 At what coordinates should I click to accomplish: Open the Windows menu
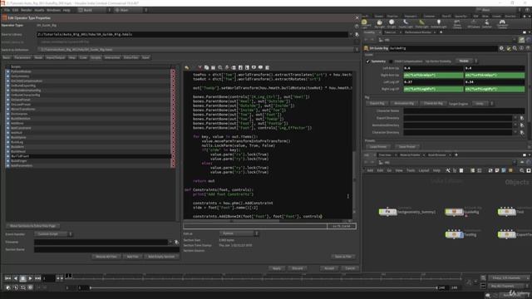tap(53, 10)
